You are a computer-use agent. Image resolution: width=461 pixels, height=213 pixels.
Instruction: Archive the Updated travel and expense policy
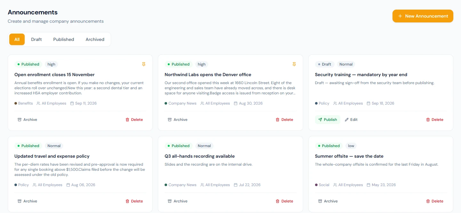pyautogui.click(x=27, y=201)
